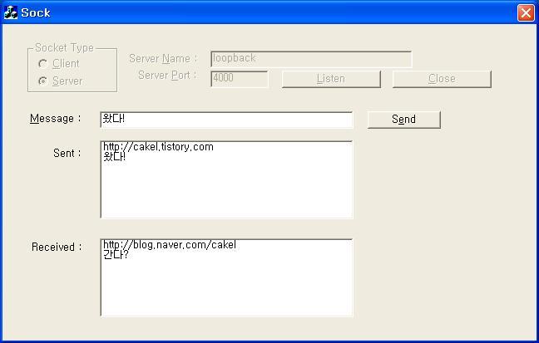This screenshot has width=539, height=343.
Task: Click the Sent label
Action: pos(67,153)
